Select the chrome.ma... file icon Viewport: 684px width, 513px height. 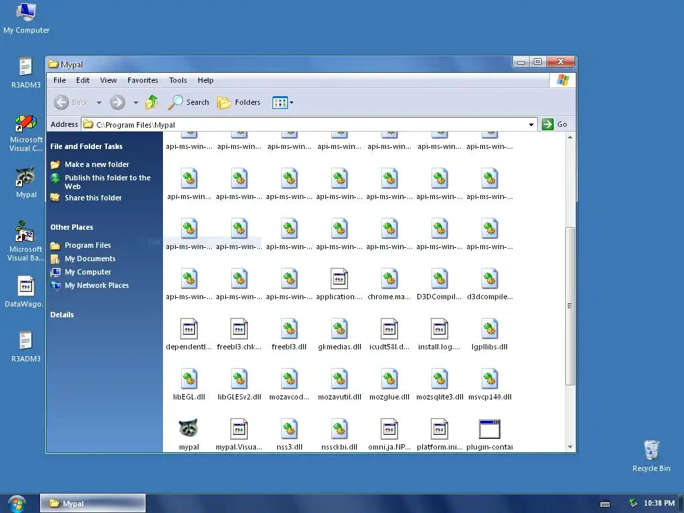[389, 279]
